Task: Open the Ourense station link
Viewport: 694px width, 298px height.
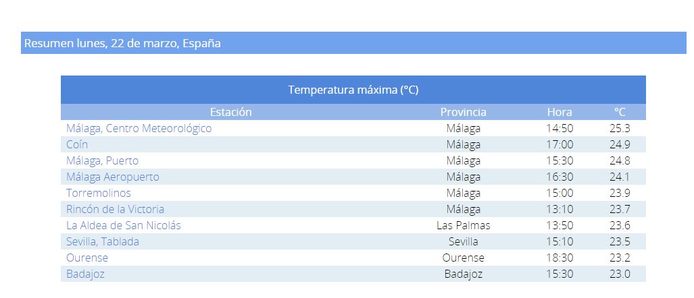Action: (x=86, y=258)
